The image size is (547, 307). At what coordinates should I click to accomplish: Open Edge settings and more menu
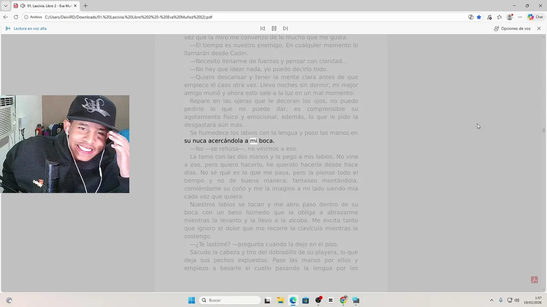(520, 17)
